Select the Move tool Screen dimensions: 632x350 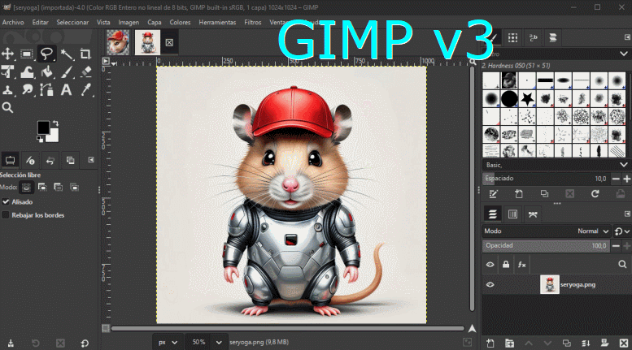coord(7,54)
